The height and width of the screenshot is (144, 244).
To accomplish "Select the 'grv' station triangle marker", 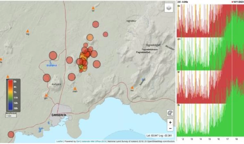I will [x=46, y=95].
